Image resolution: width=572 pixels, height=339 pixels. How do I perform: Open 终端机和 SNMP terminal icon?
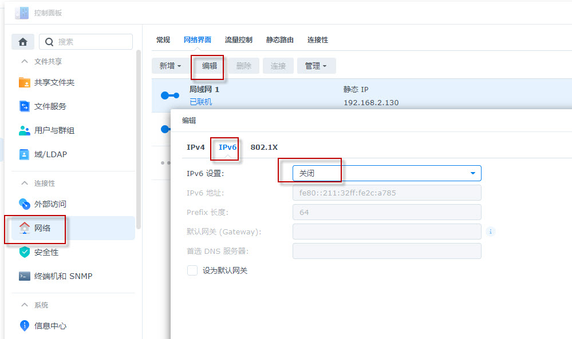click(25, 276)
